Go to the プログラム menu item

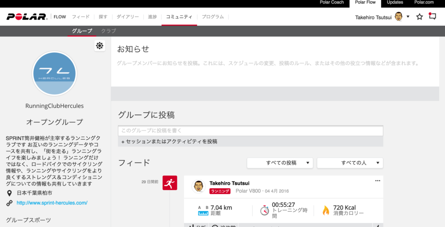click(213, 17)
